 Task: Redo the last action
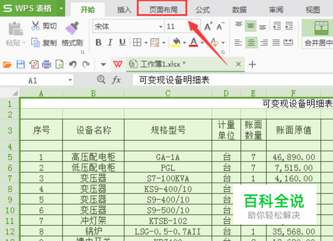click(86, 64)
